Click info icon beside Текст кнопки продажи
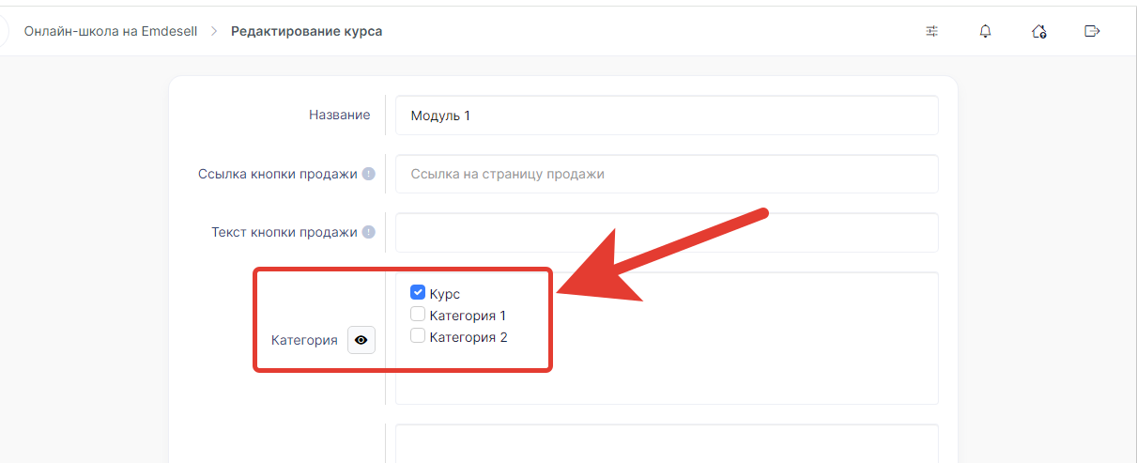 (369, 232)
